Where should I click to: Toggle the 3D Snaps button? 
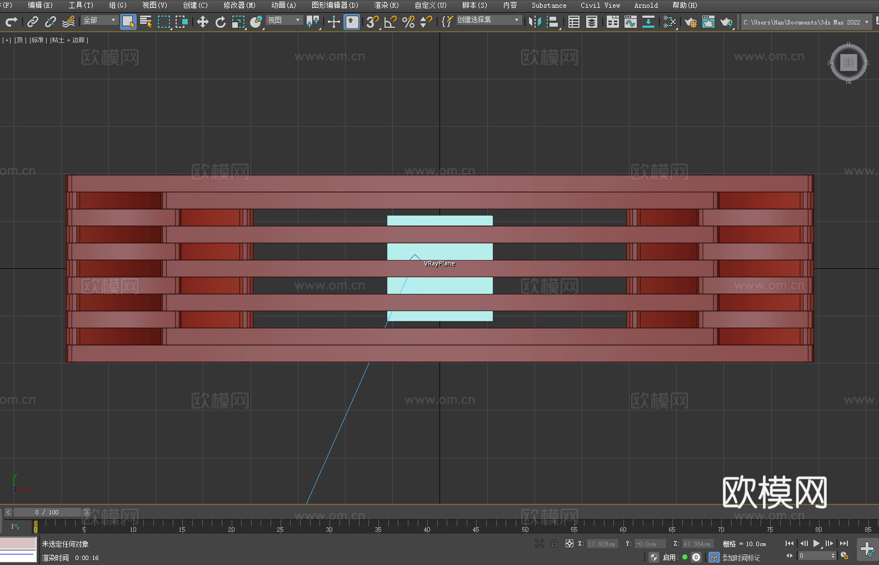(372, 22)
